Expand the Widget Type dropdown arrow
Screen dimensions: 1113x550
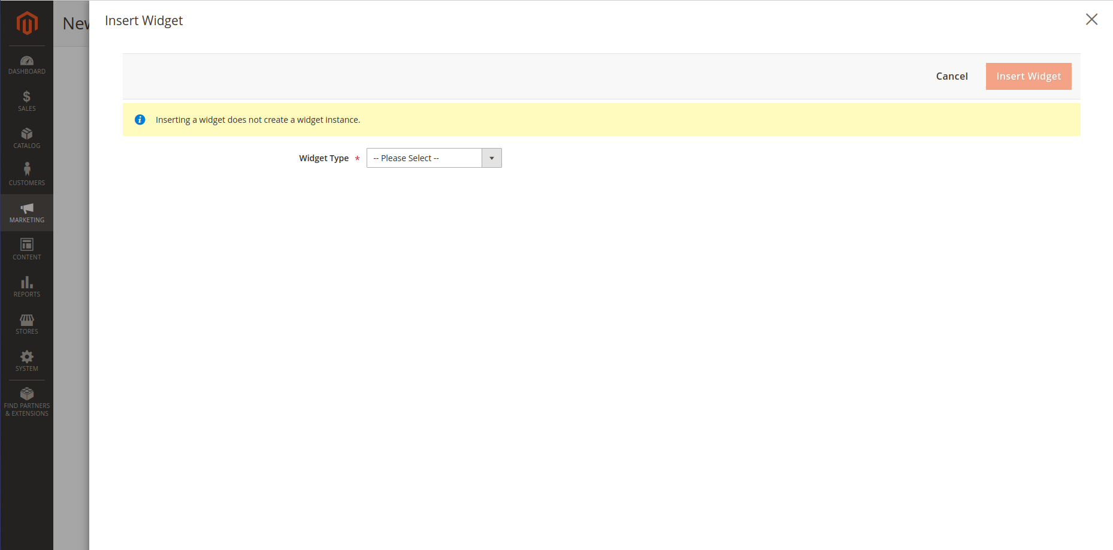[491, 158]
